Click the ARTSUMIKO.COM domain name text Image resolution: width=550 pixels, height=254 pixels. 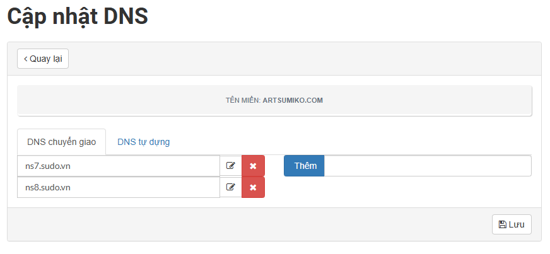point(293,100)
